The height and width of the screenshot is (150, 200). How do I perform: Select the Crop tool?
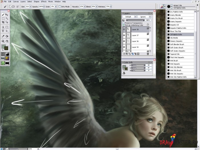[3, 22]
